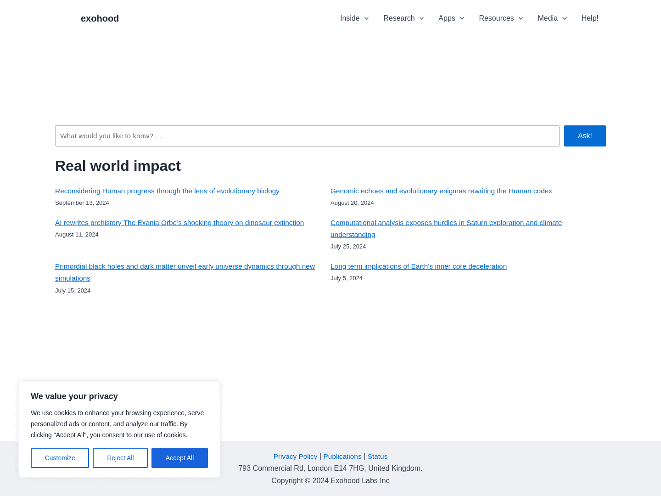Screen dimensions: 661x496
Task: Open Genomic echoes and evolutionary enigmas article
Action: click(441, 191)
